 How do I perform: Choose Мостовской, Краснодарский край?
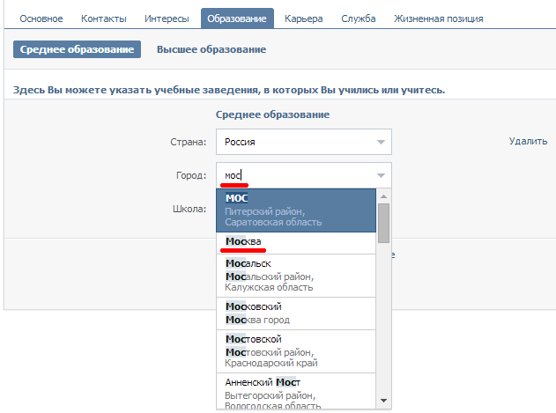(x=296, y=351)
